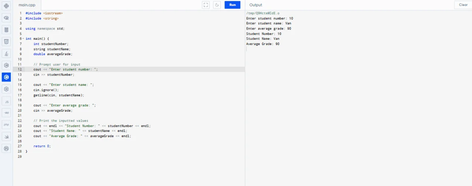The width and height of the screenshot is (472, 186).
Task: Click comment '// Print the inputted values'
Action: point(60,121)
